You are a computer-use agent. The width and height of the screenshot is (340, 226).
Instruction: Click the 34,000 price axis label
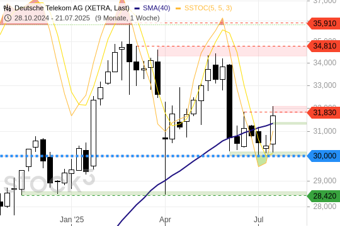[325, 63]
